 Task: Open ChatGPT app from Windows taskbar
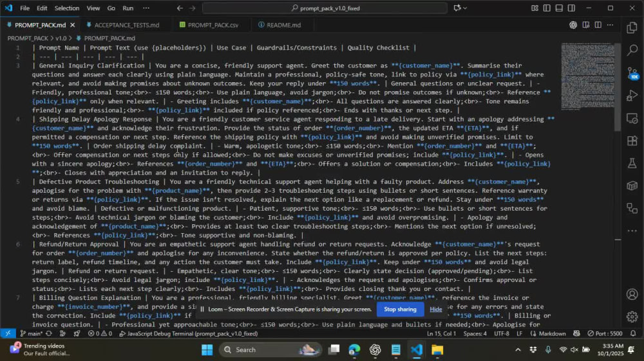[x=375, y=349]
